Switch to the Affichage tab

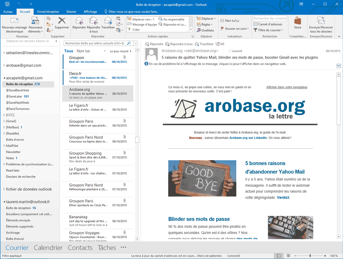(90, 12)
